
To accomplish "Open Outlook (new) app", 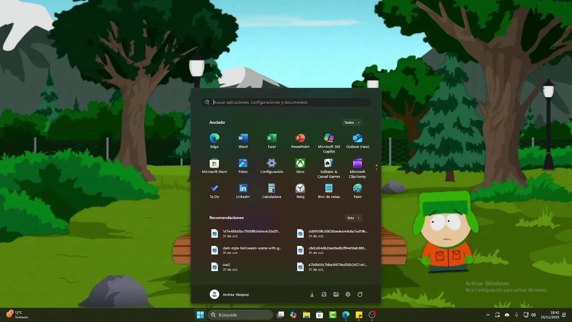I will pos(357,141).
